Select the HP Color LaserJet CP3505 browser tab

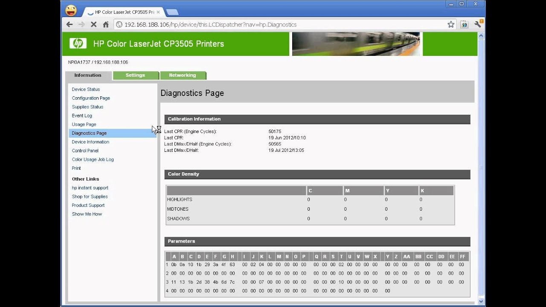pos(123,12)
